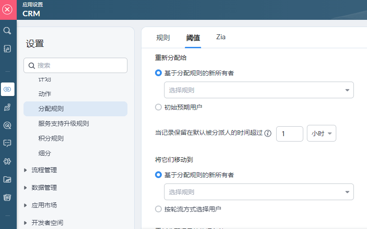Screen dimensions: 367x229
Task: Open the 选择规则 dropdown under 重新分配给
Action: (259, 90)
